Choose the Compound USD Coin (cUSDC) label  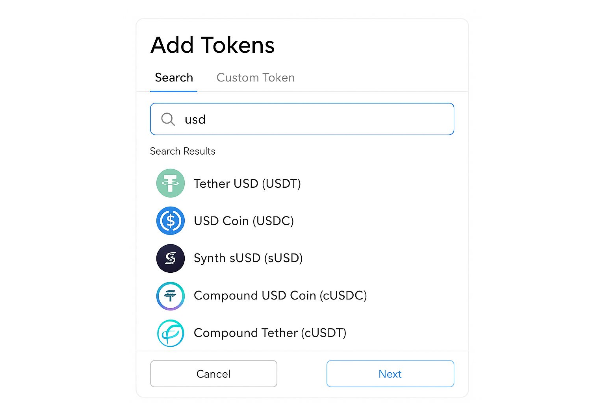[x=280, y=296]
